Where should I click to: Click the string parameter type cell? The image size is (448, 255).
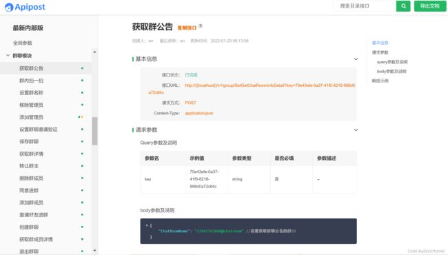249,179
